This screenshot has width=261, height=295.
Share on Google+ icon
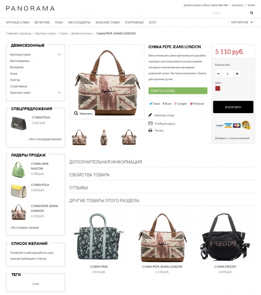175,104
